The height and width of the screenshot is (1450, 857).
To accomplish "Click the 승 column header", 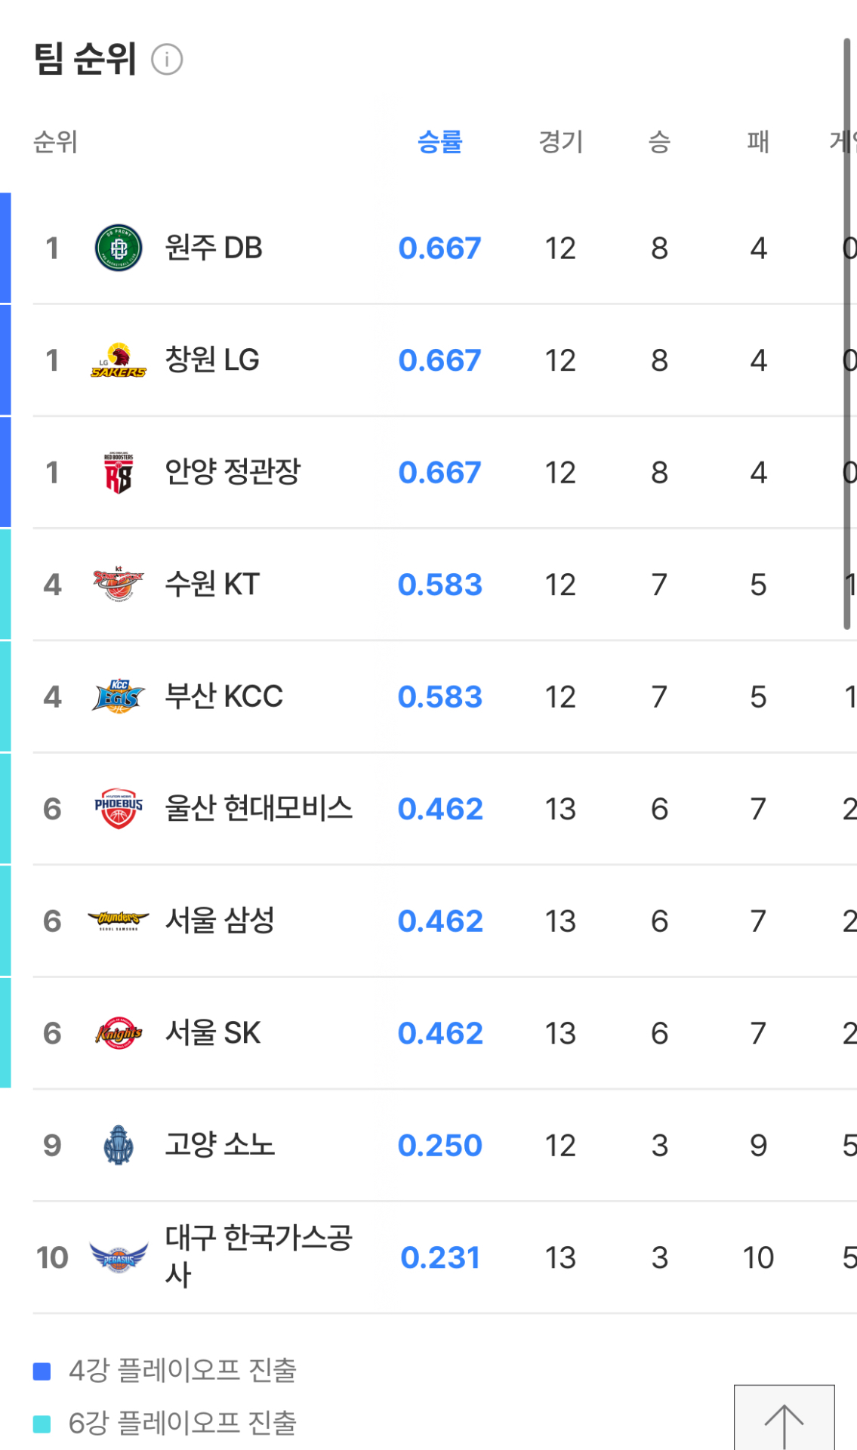I will 659,142.
